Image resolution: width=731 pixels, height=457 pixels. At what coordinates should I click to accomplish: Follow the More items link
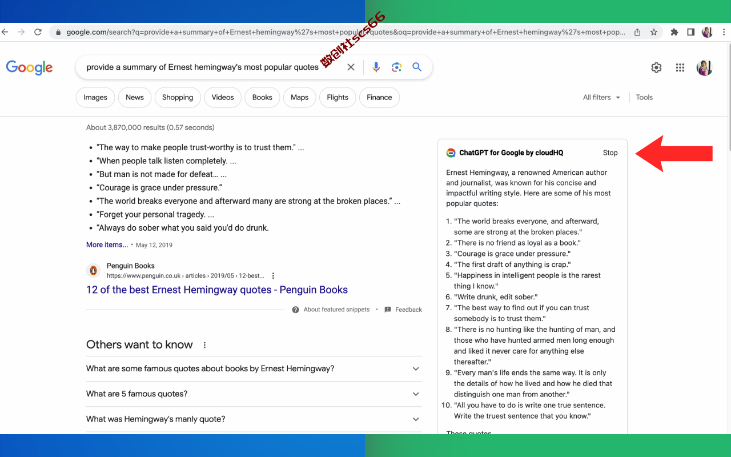pos(107,244)
